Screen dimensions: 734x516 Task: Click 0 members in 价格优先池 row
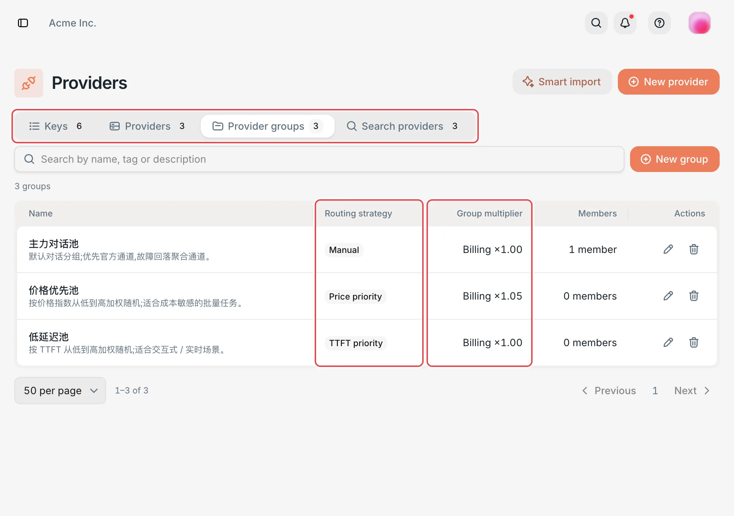[x=590, y=296]
